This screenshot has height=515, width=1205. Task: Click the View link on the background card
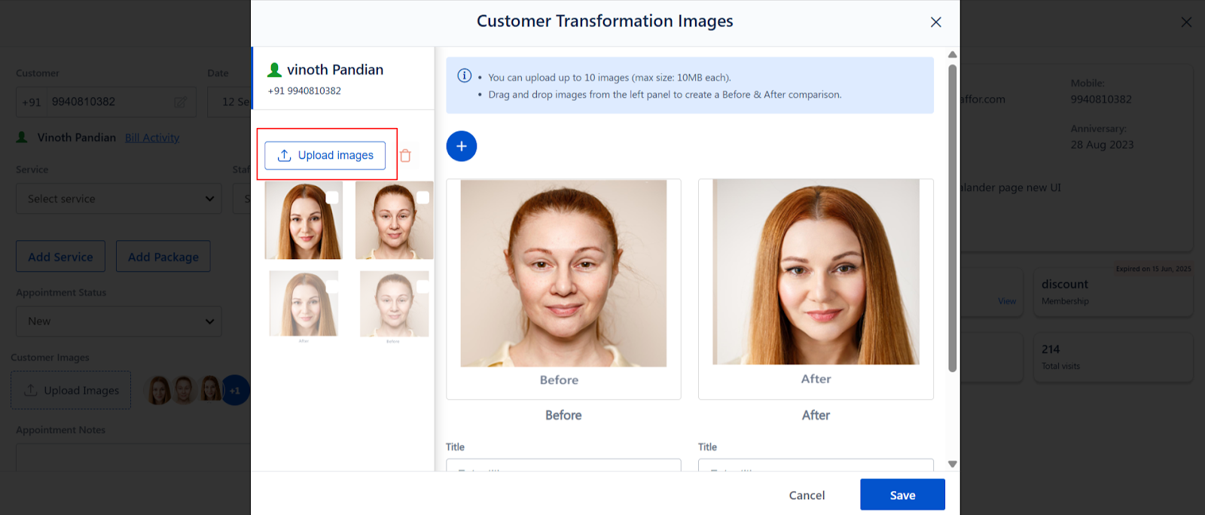pos(1007,301)
